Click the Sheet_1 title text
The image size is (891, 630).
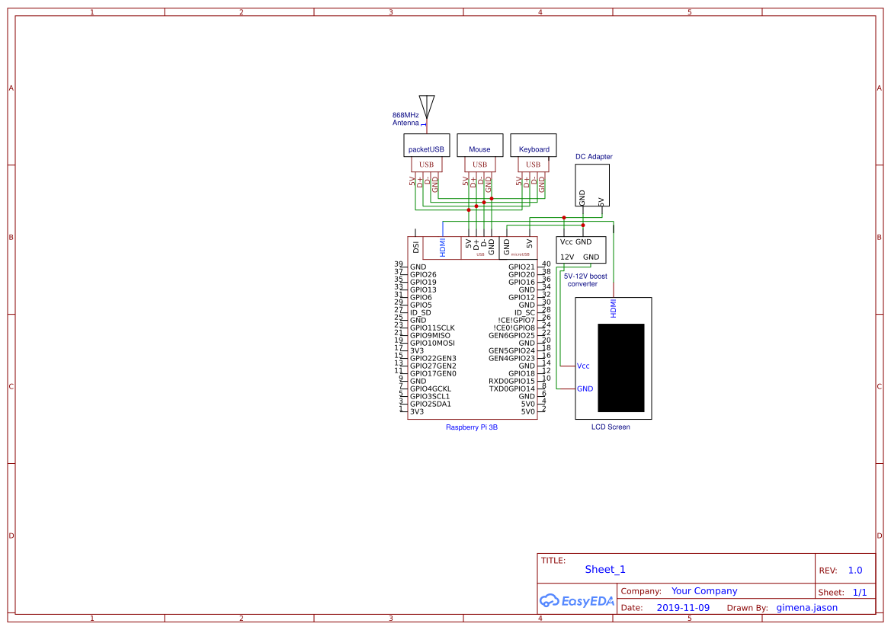(x=604, y=569)
